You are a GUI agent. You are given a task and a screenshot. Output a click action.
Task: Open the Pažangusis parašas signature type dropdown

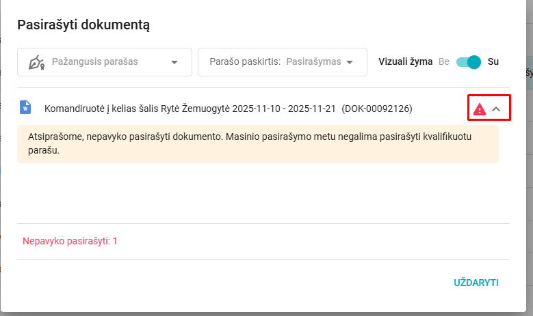104,62
